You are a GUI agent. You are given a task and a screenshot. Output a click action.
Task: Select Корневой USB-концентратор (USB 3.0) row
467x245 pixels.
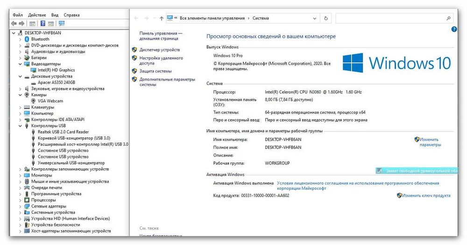(x=74, y=138)
